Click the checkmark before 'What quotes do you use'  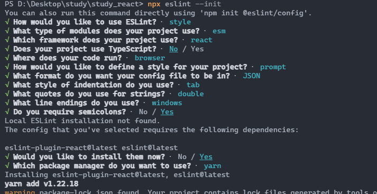[x=7, y=94]
